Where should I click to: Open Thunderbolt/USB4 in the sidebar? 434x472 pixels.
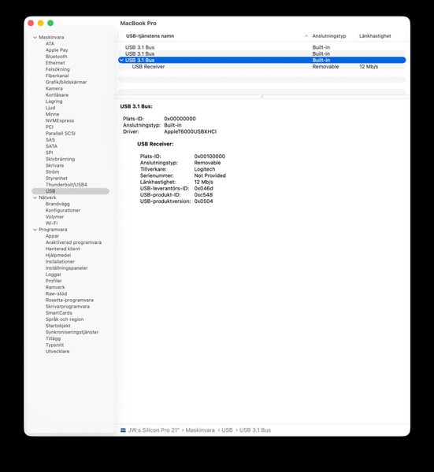tap(66, 185)
